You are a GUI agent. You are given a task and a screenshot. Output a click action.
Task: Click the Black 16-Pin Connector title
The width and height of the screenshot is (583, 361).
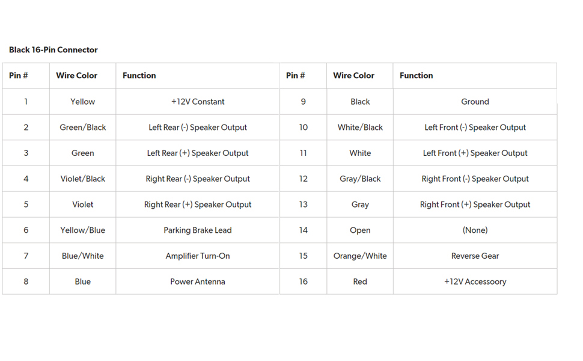pos(53,50)
